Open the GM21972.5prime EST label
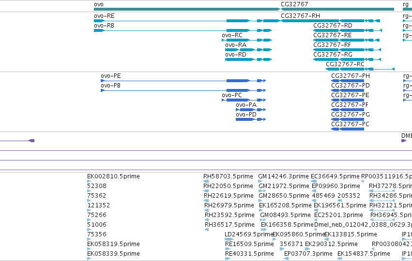The image size is (412, 261). click(x=284, y=186)
